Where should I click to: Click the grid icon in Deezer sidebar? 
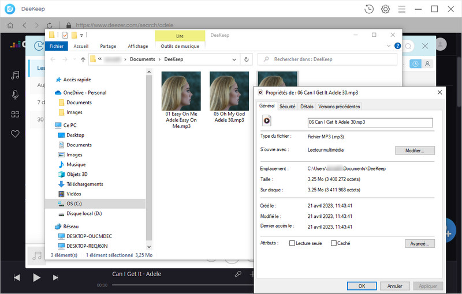pyautogui.click(x=15, y=114)
